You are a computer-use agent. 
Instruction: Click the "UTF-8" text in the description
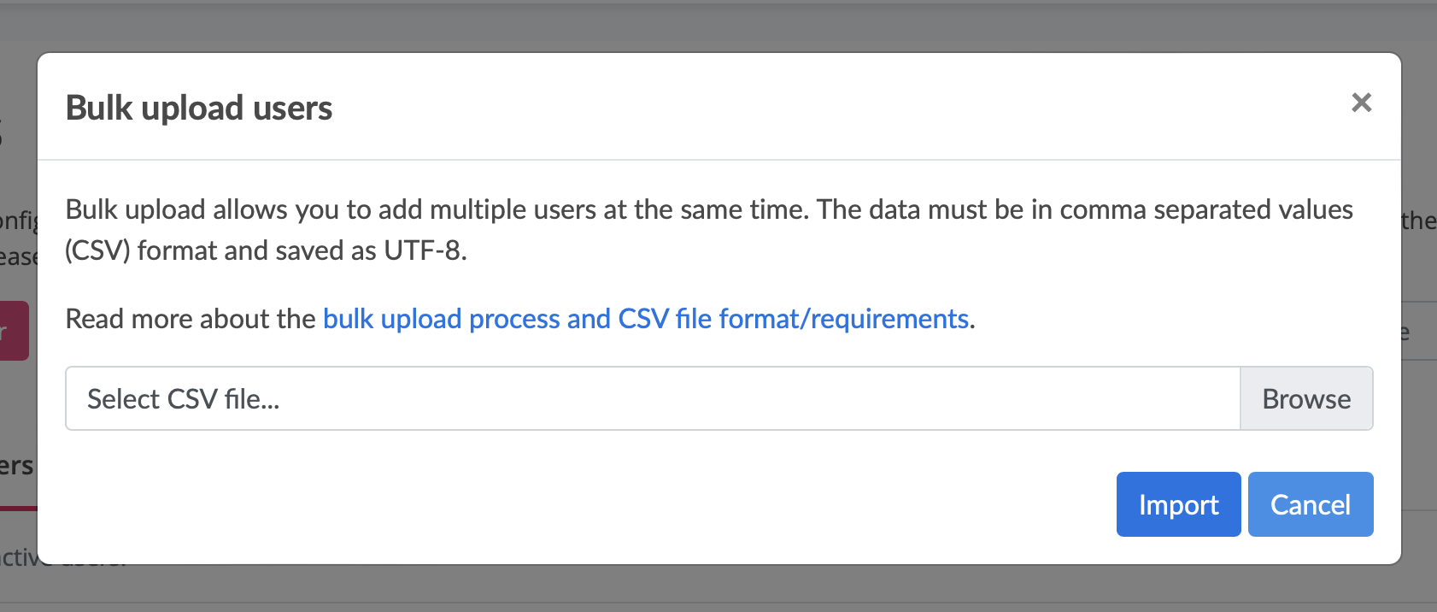(423, 251)
